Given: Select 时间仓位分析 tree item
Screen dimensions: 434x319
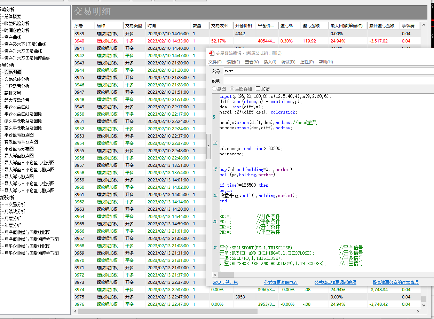Looking at the screenshot, I should pos(17,30).
